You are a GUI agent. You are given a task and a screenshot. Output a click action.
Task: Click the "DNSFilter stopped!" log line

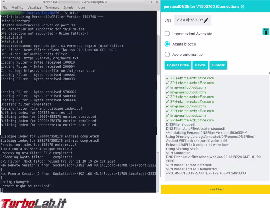181,124
